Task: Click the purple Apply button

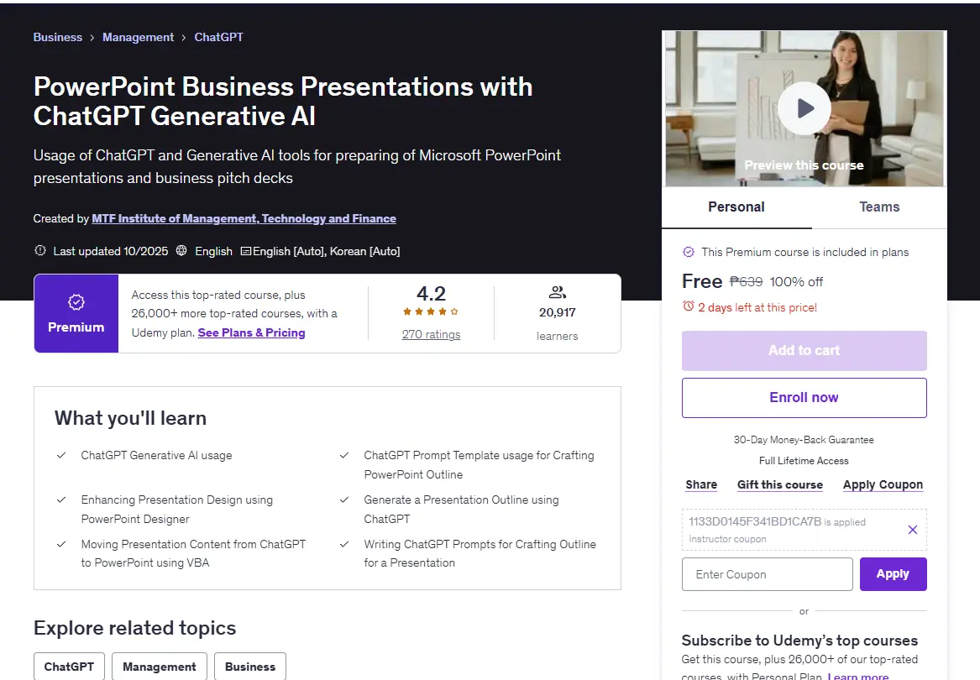Action: (x=894, y=573)
